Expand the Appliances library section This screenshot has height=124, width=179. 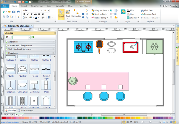(30, 42)
